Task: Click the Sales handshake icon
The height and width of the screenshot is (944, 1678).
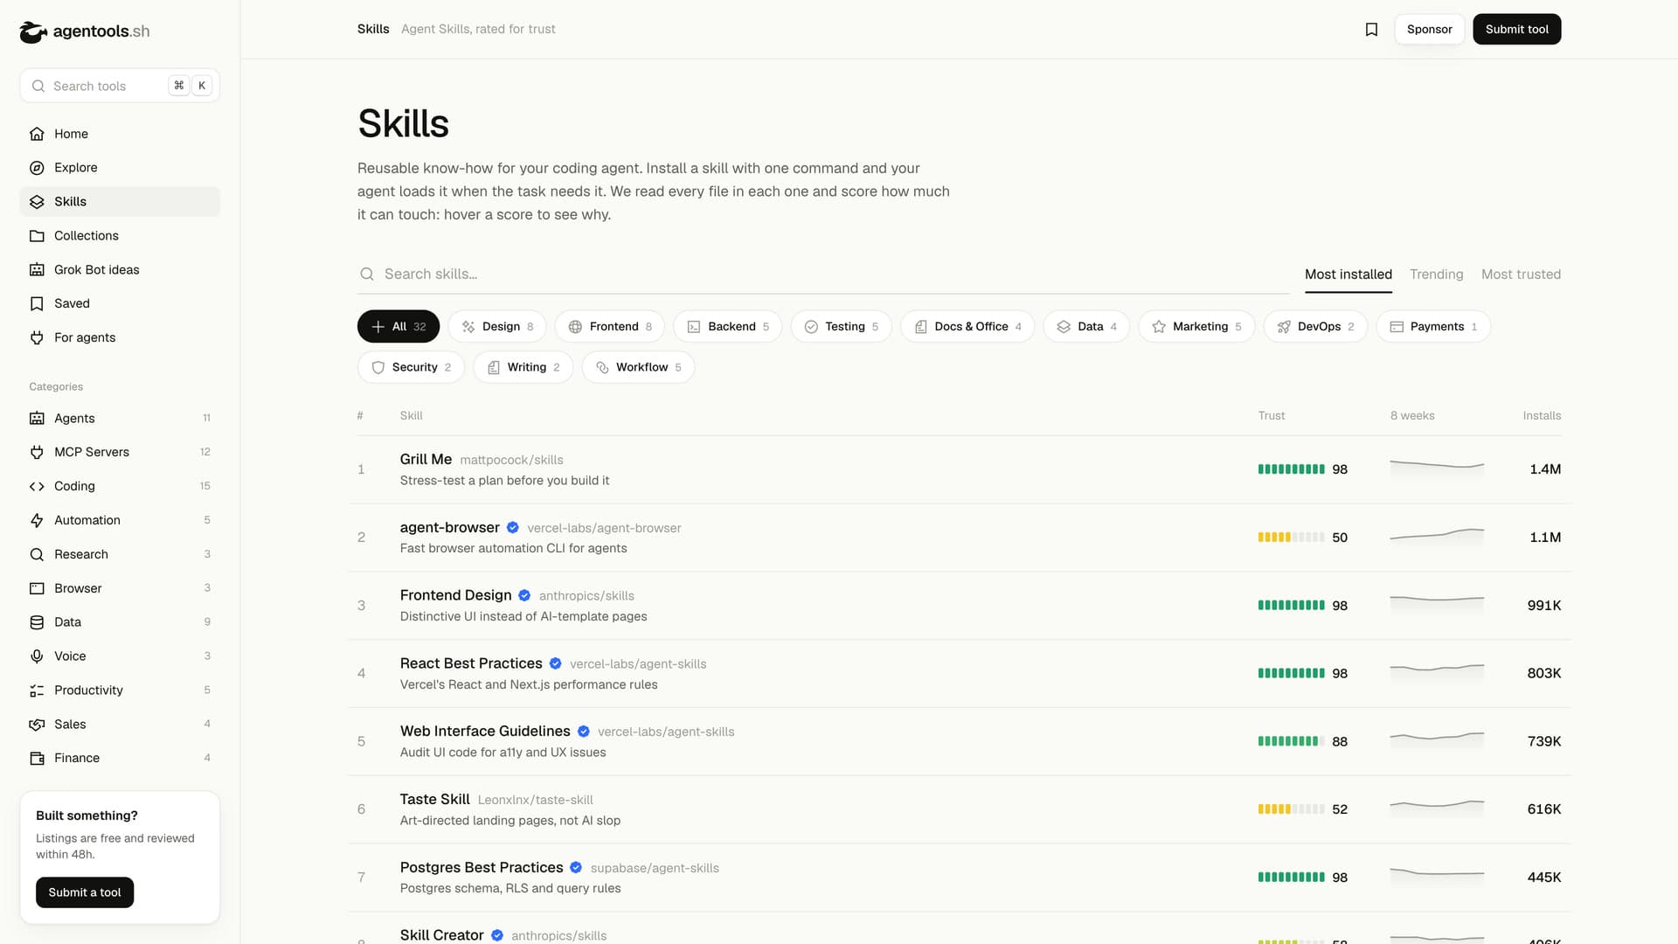Action: click(x=37, y=725)
